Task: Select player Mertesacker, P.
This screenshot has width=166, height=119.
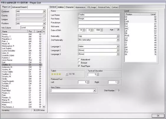Action: tap(22, 46)
